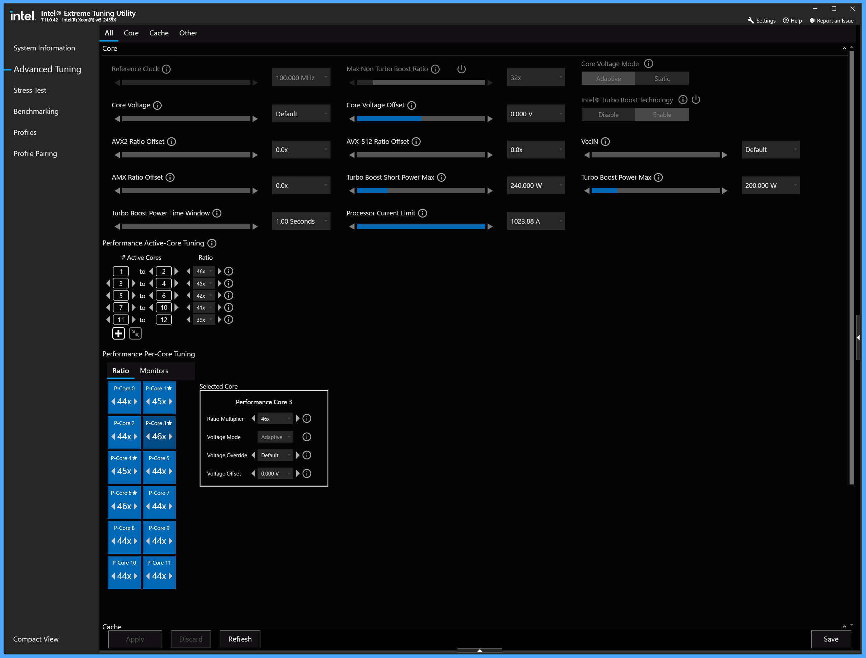Click info icon beside Max Non Turbo Boost Ratio
Image resolution: width=866 pixels, height=658 pixels.
point(435,69)
